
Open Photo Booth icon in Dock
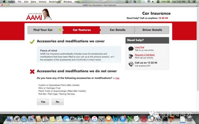tap(87, 119)
